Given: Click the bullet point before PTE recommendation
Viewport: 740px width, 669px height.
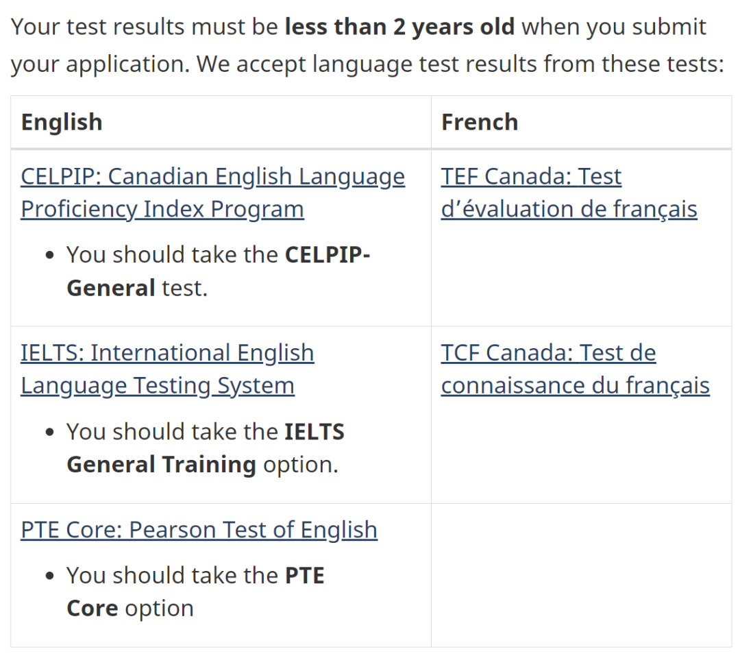Looking at the screenshot, I should tap(49, 576).
